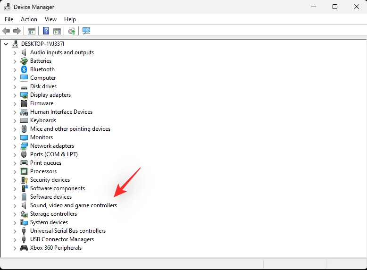Click Show/Hide Console Tree toolbar icon
367x270 pixels.
click(x=31, y=31)
